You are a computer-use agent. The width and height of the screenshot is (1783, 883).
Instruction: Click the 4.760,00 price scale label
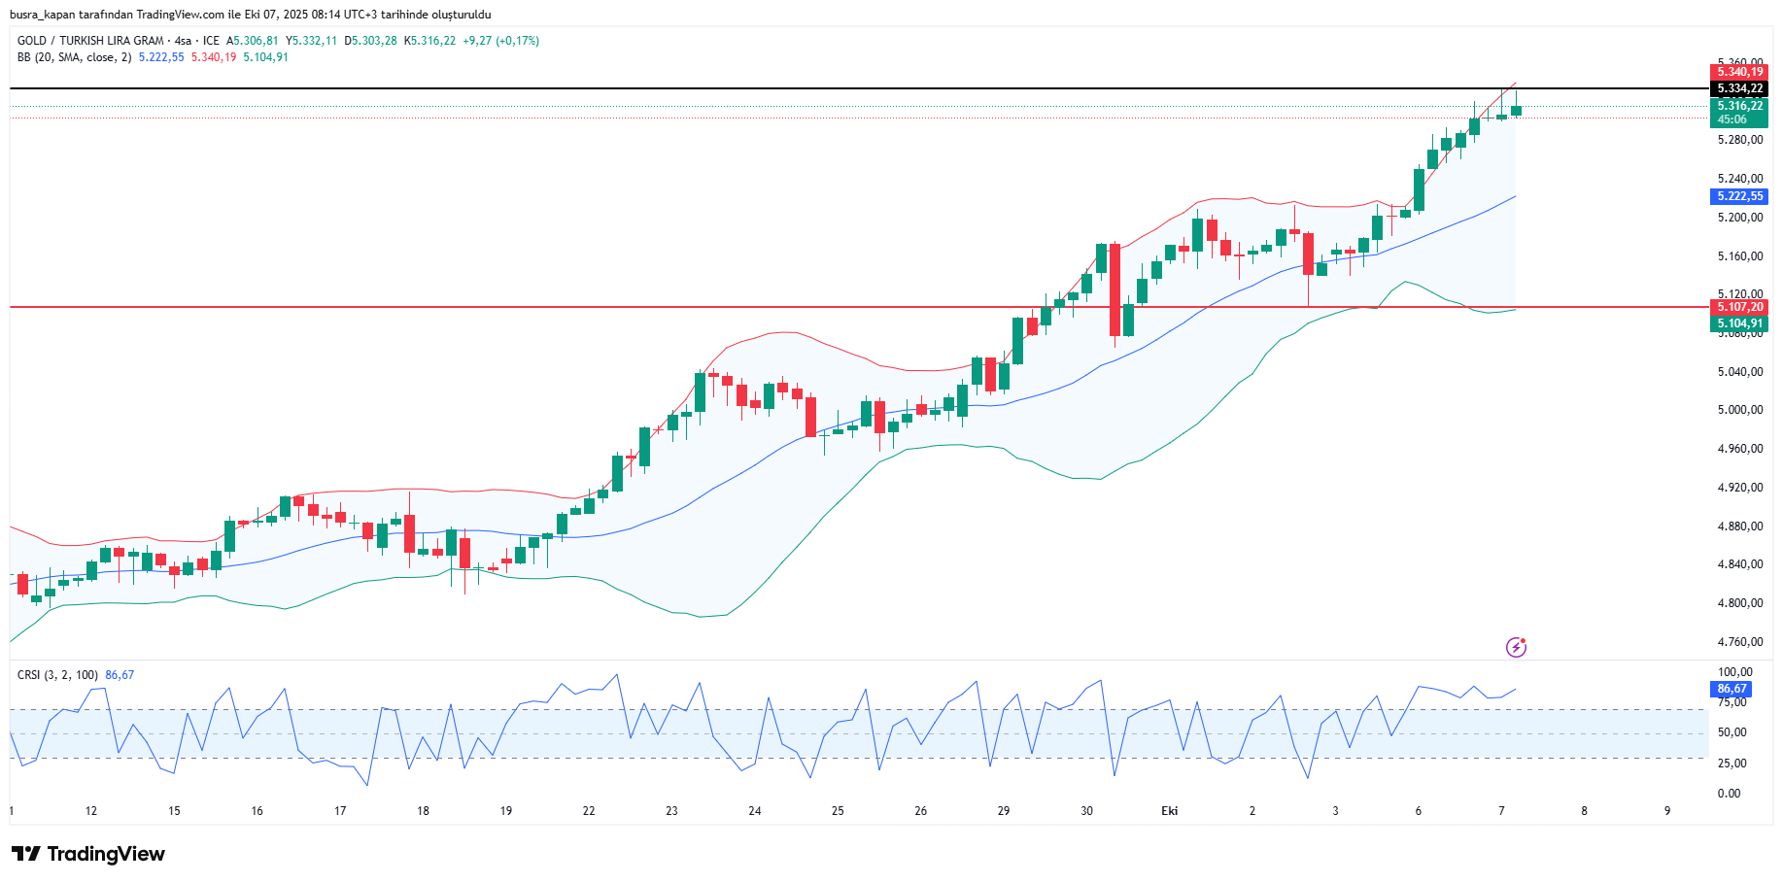pyautogui.click(x=1739, y=642)
